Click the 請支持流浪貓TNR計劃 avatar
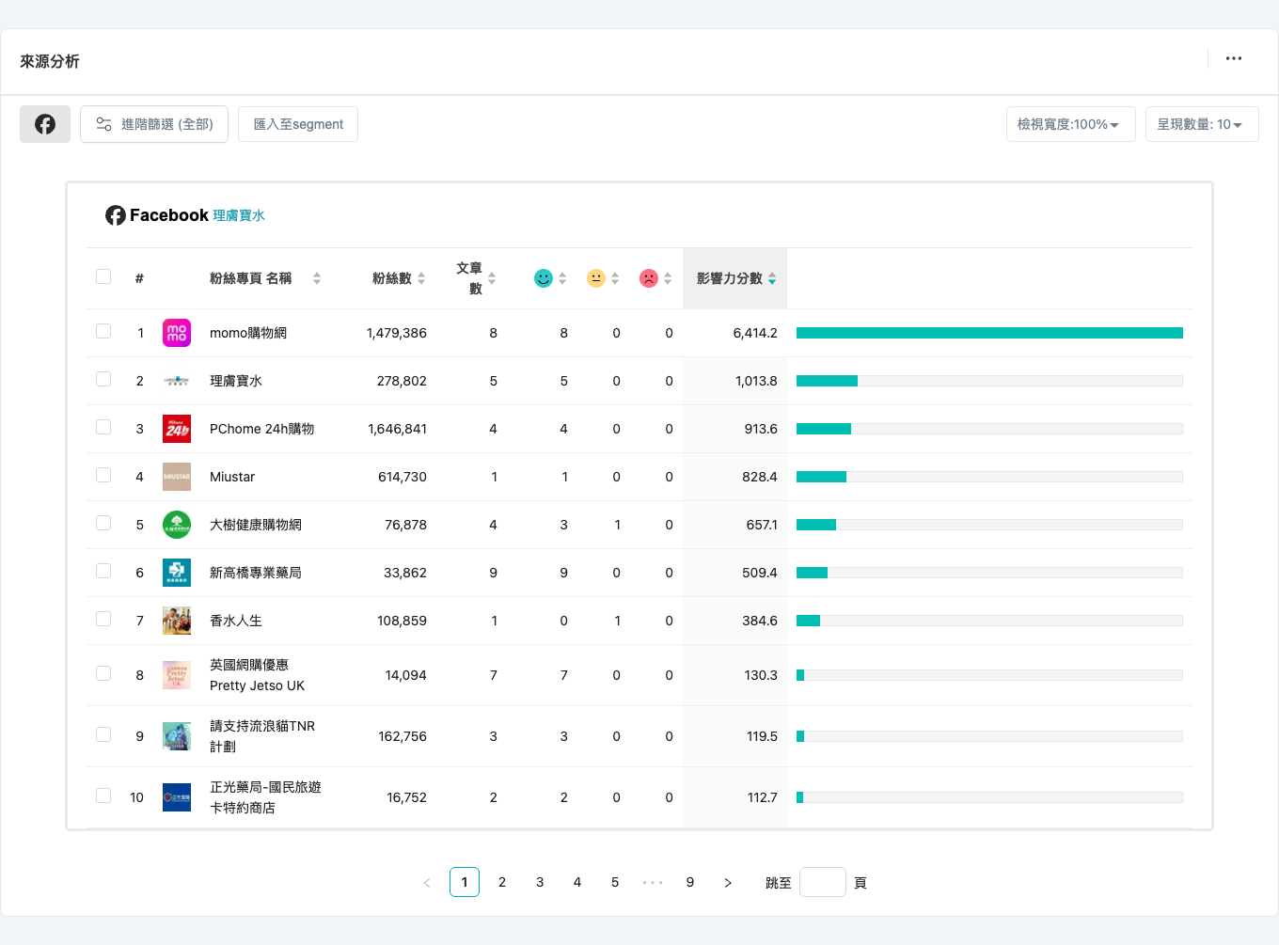Screen dimensions: 1279x945 point(177,736)
